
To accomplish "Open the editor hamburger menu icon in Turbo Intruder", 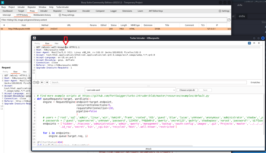I will (259, 43).
